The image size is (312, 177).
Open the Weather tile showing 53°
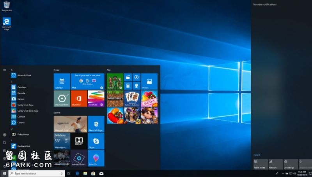tap(62, 141)
